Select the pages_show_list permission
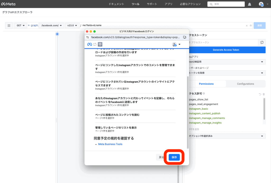Screen dimensions: 271x183 click(198, 99)
